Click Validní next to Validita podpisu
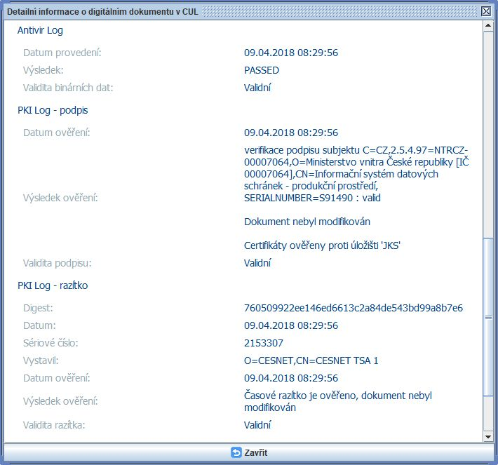 tap(257, 263)
